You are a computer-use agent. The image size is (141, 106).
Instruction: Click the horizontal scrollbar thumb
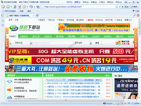click(66, 100)
